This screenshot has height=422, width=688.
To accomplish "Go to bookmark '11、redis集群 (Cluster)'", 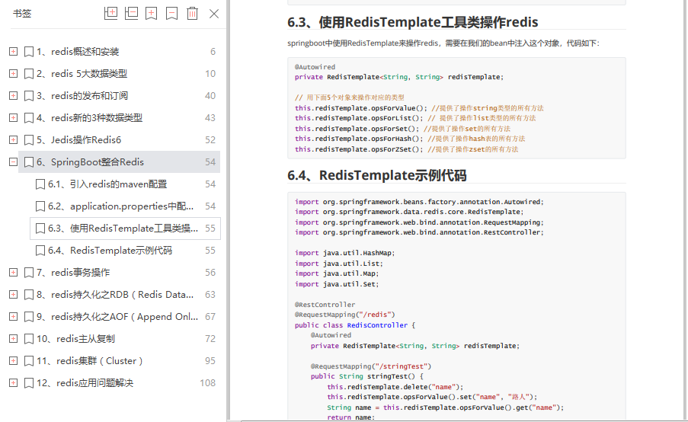I will (89, 361).
